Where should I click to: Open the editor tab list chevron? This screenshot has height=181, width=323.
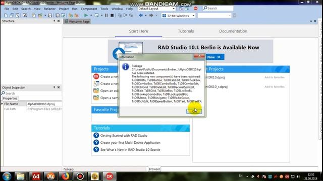pyautogui.click(x=311, y=21)
